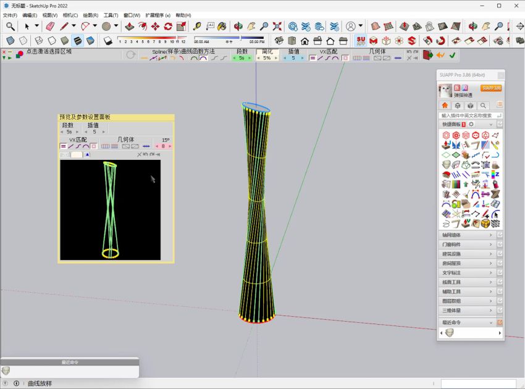Select the Move tool with red arrows
The height and width of the screenshot is (389, 525).
155,26
